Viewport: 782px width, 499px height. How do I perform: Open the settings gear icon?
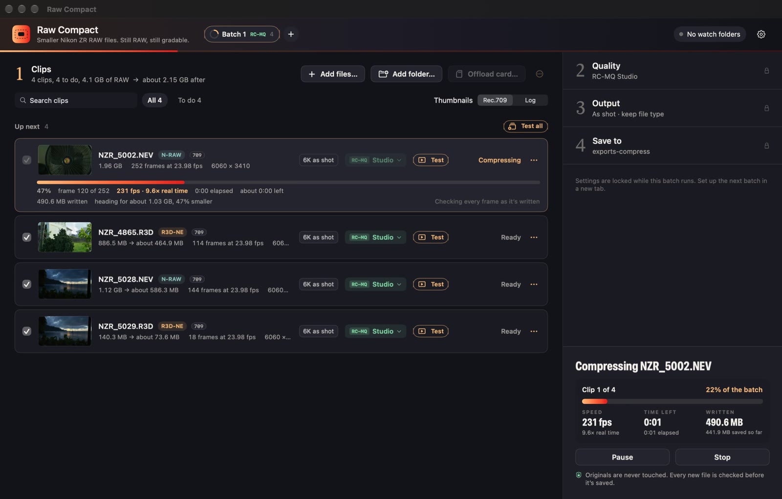[761, 34]
